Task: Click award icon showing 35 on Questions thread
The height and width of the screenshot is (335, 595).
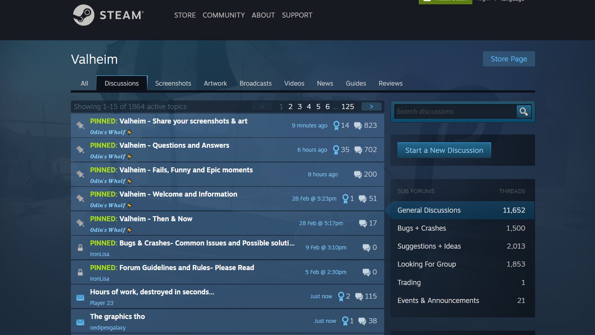Action: [x=336, y=150]
